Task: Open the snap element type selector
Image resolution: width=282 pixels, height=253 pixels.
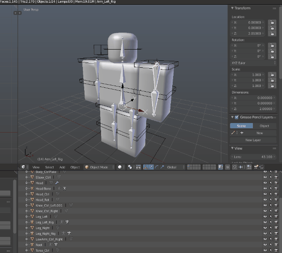Action: coord(241,167)
